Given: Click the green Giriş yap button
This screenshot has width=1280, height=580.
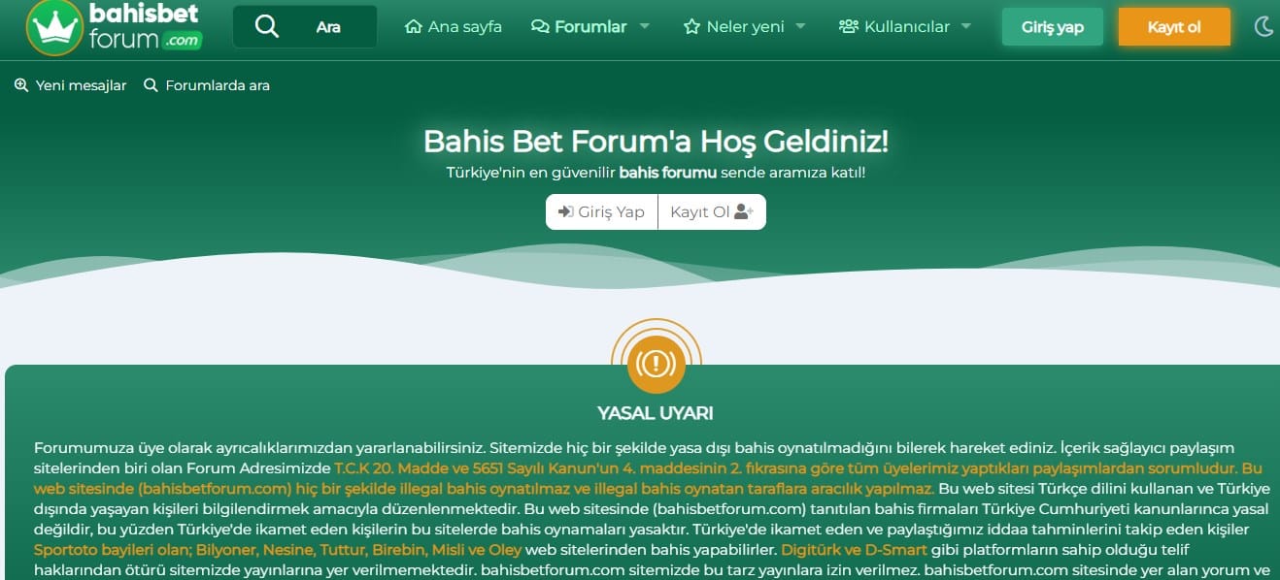Looking at the screenshot, I should 1053,27.
